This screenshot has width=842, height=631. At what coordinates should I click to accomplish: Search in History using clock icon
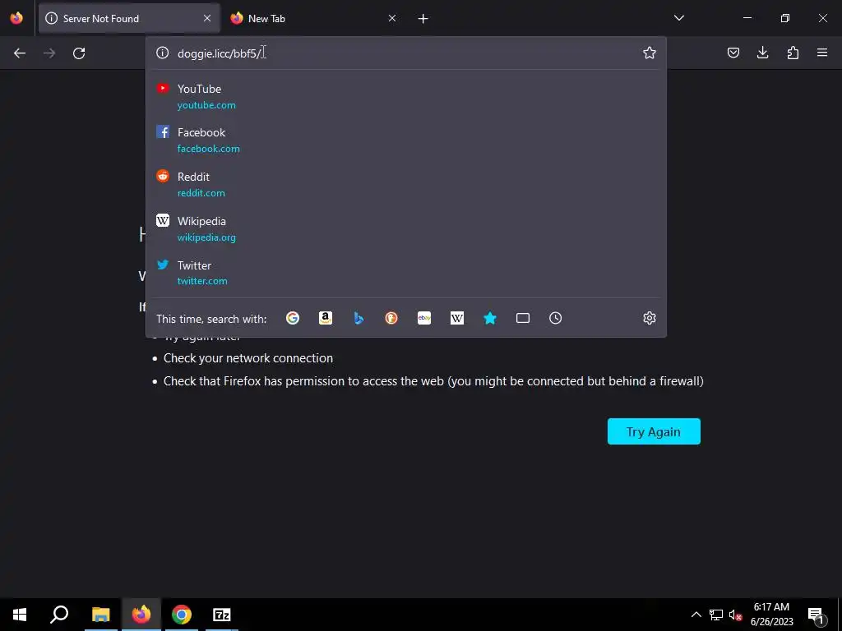point(555,318)
